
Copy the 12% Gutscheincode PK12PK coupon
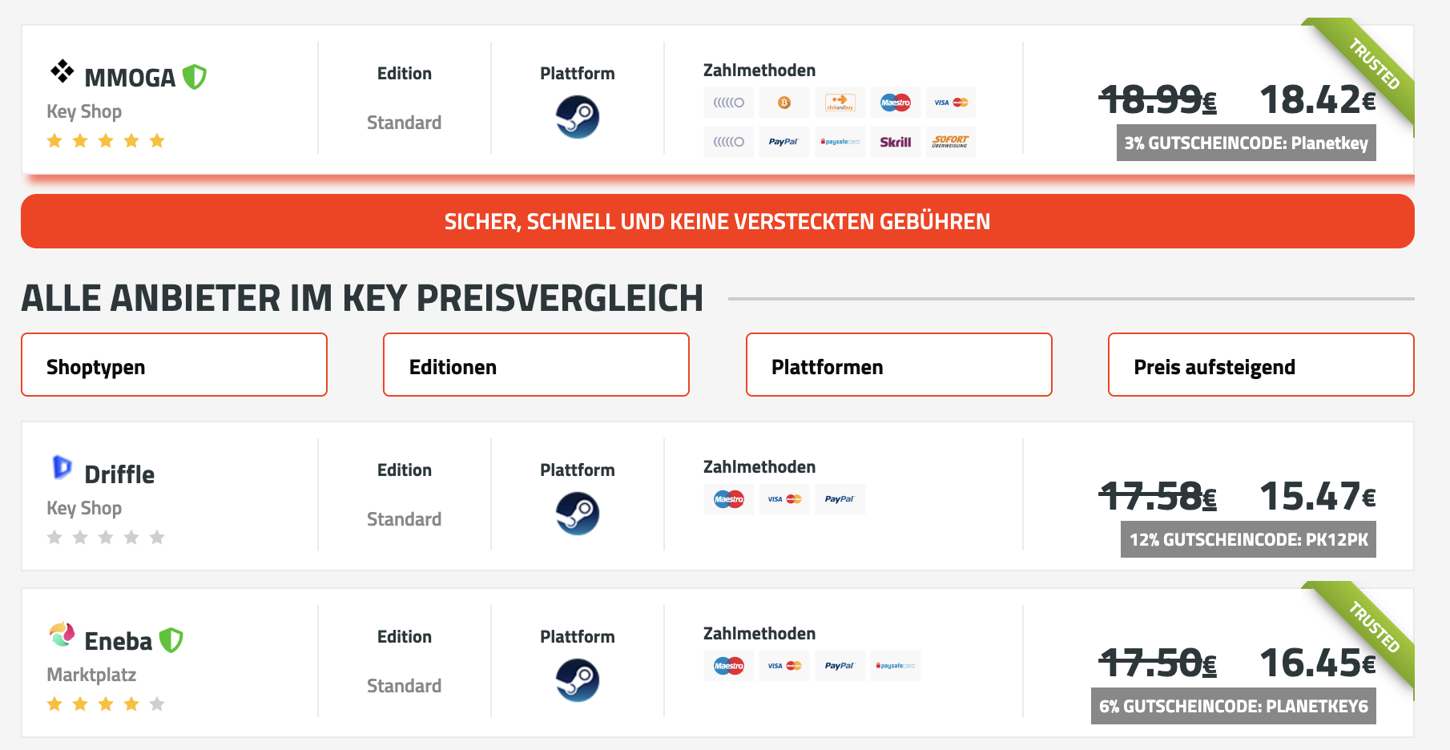click(1248, 540)
